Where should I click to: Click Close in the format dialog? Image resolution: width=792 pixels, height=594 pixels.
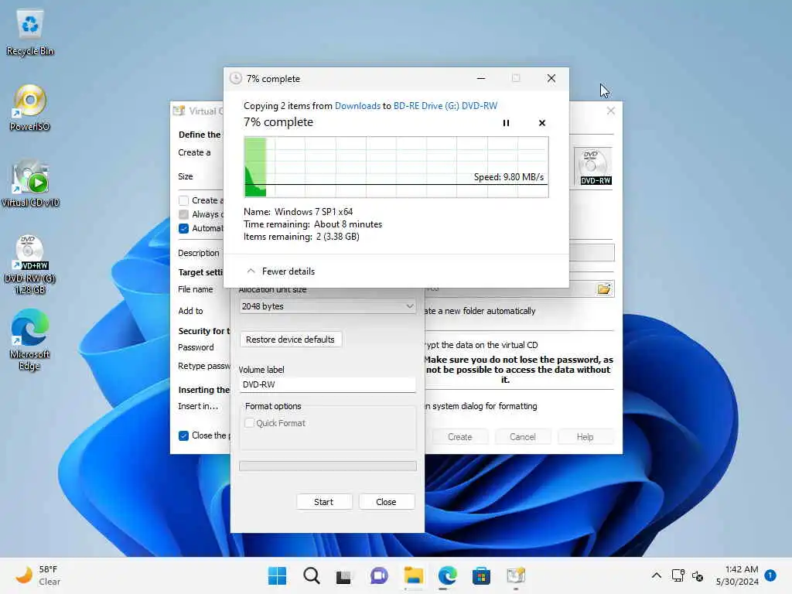387,501
